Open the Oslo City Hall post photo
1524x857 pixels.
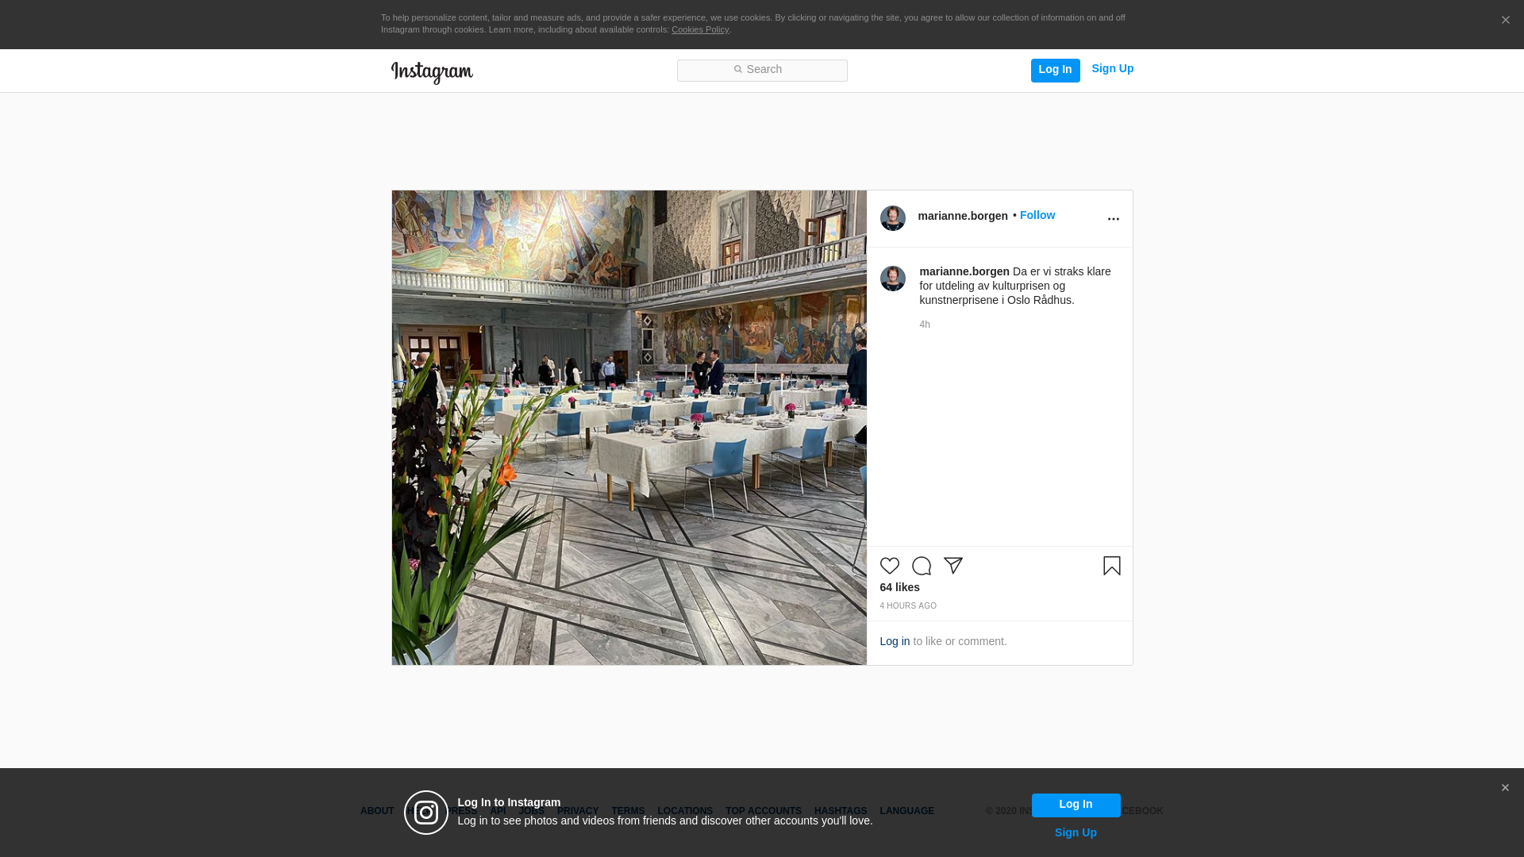pyautogui.click(x=629, y=428)
